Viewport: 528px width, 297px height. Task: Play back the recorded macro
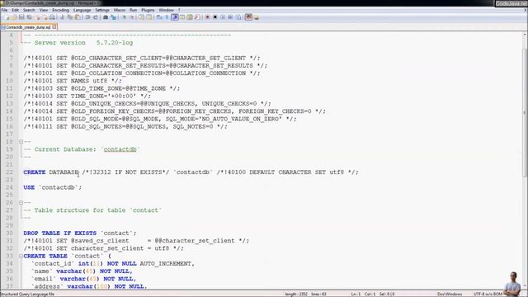223,17
